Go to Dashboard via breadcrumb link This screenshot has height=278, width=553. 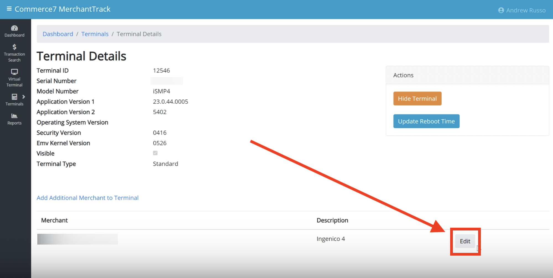(58, 34)
